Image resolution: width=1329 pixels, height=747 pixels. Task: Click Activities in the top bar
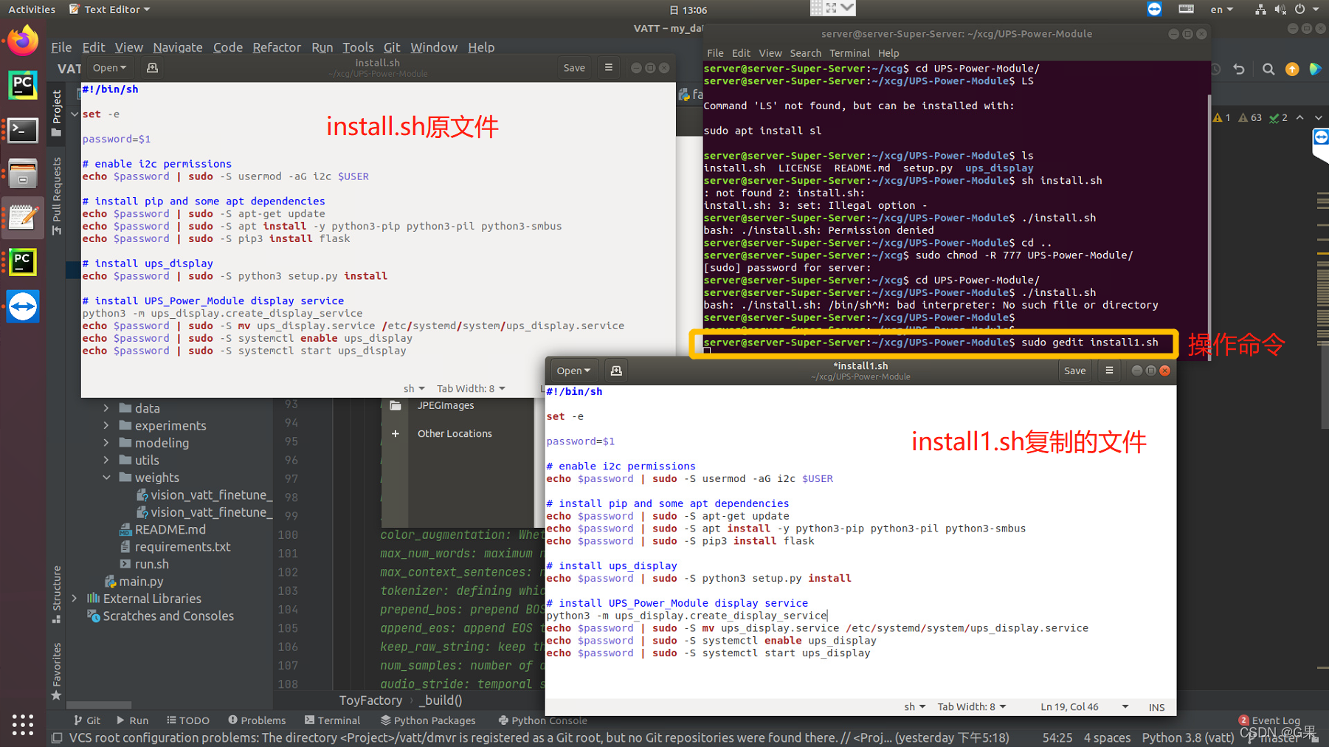tap(32, 10)
